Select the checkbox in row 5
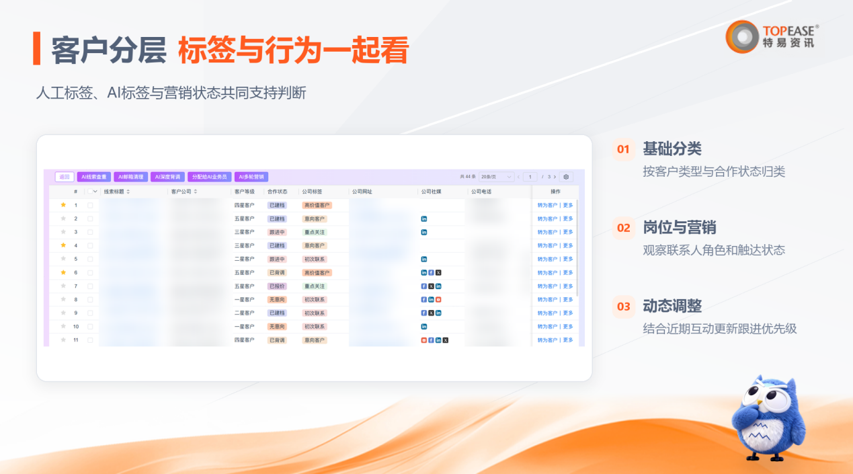The width and height of the screenshot is (853, 474). pos(90,259)
